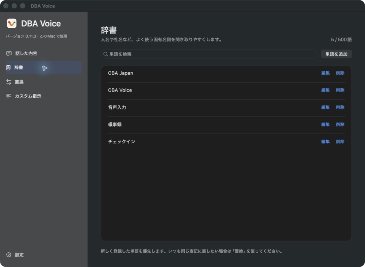Click the lines icon beside カスタム指示
Image resolution: width=365 pixels, height=267 pixels.
[x=9, y=96]
